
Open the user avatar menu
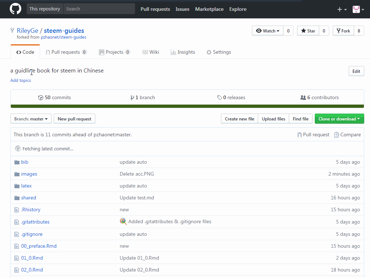pos(358,9)
